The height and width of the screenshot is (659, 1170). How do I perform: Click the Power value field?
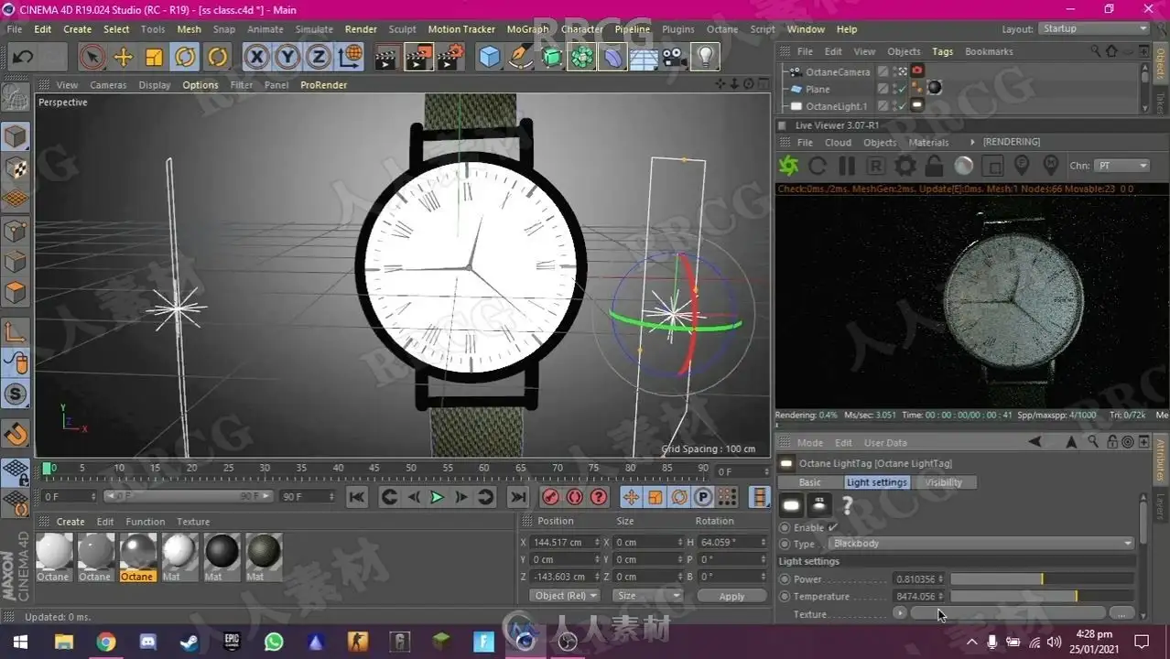click(x=918, y=579)
